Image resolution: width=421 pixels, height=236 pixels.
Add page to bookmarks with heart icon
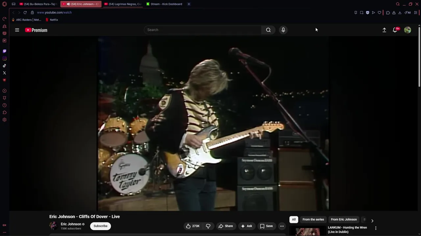pos(379,12)
